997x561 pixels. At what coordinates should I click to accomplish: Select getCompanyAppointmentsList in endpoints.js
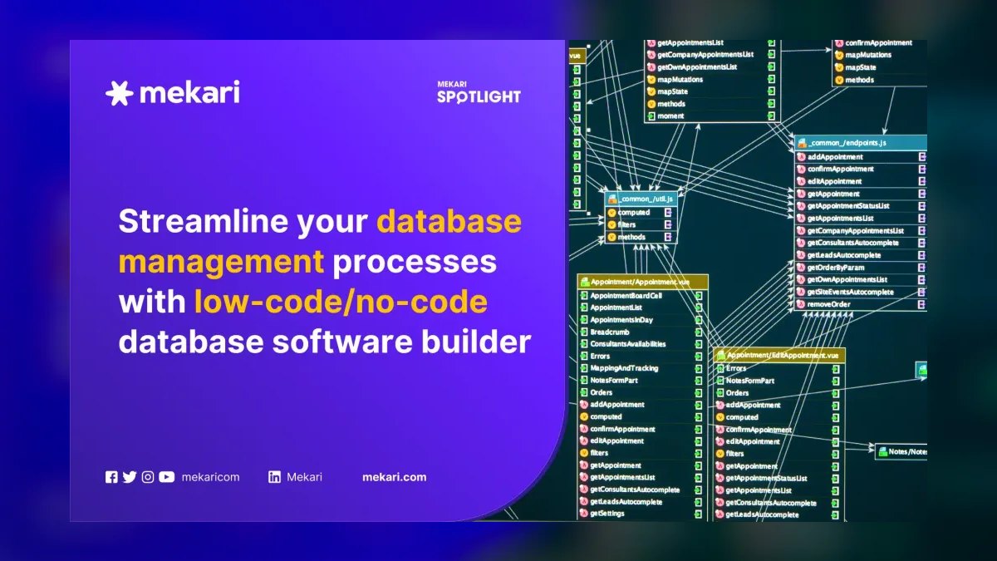861,230
